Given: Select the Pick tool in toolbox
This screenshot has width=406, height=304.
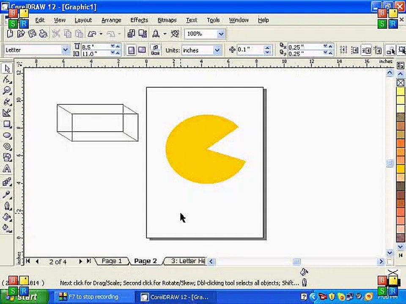Looking at the screenshot, I should point(7,69).
